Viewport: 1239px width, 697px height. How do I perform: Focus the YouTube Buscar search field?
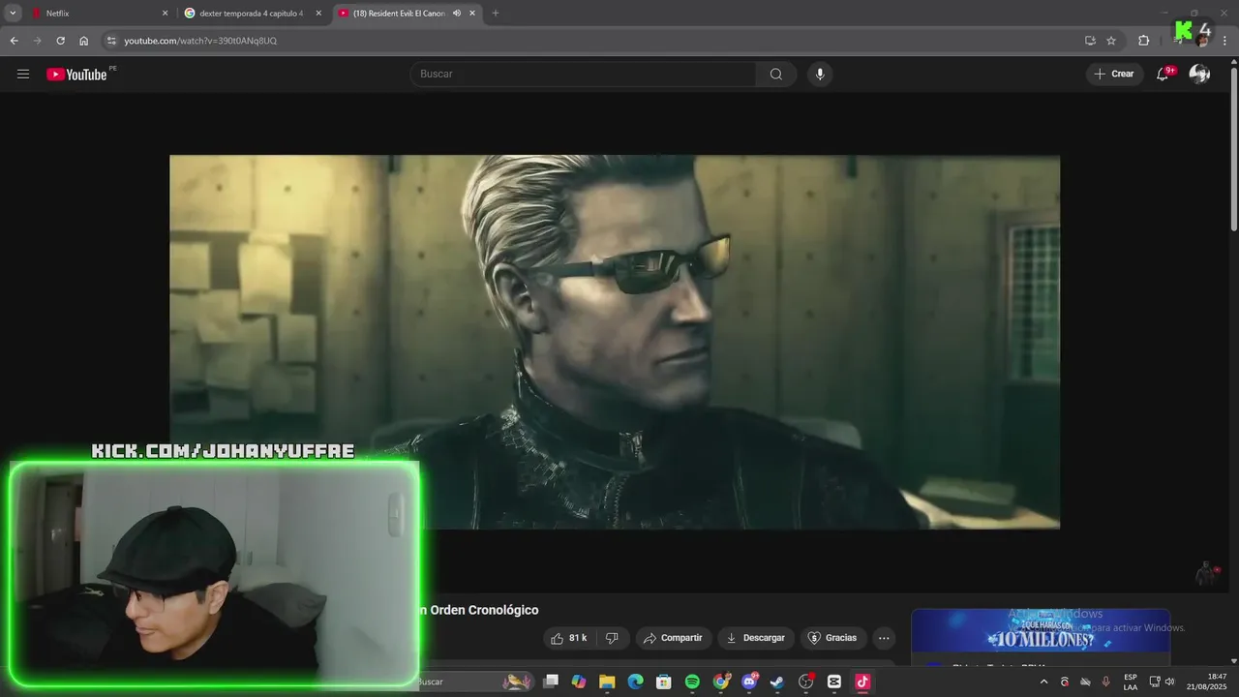coord(584,75)
